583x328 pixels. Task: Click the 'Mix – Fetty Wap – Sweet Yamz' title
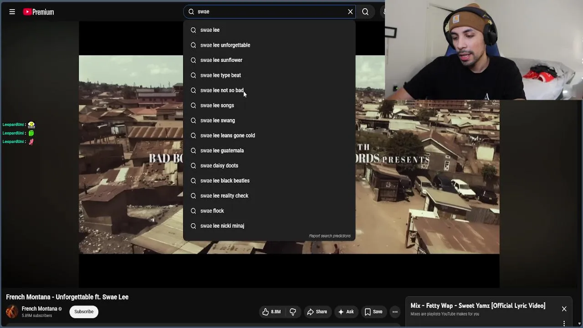pos(478,306)
